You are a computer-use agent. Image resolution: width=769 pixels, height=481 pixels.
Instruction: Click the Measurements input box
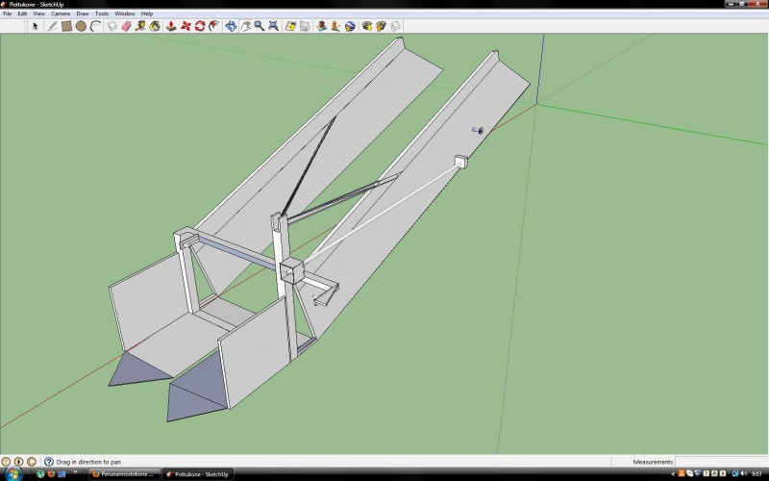721,462
